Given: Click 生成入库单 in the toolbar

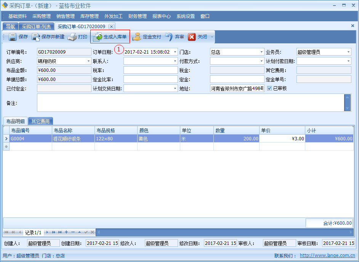Looking at the screenshot, I should click(x=111, y=37).
